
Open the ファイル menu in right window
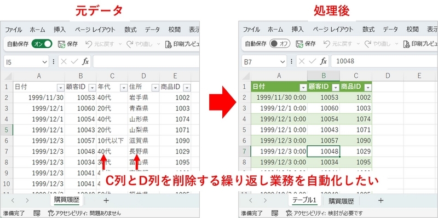[251, 30]
